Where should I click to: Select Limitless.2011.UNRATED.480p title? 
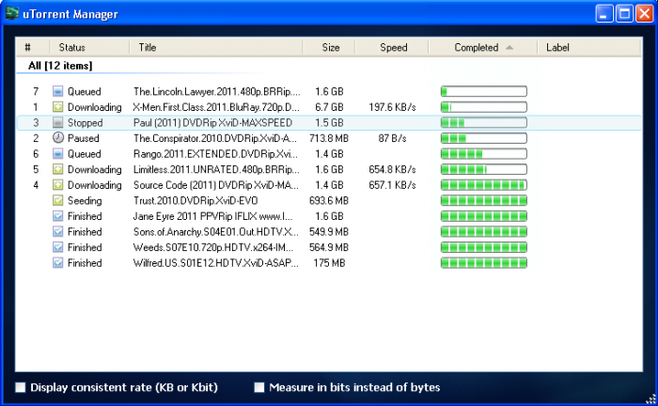click(x=216, y=169)
